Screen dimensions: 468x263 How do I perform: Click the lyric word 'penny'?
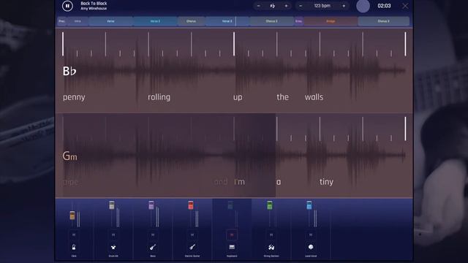pyautogui.click(x=74, y=97)
